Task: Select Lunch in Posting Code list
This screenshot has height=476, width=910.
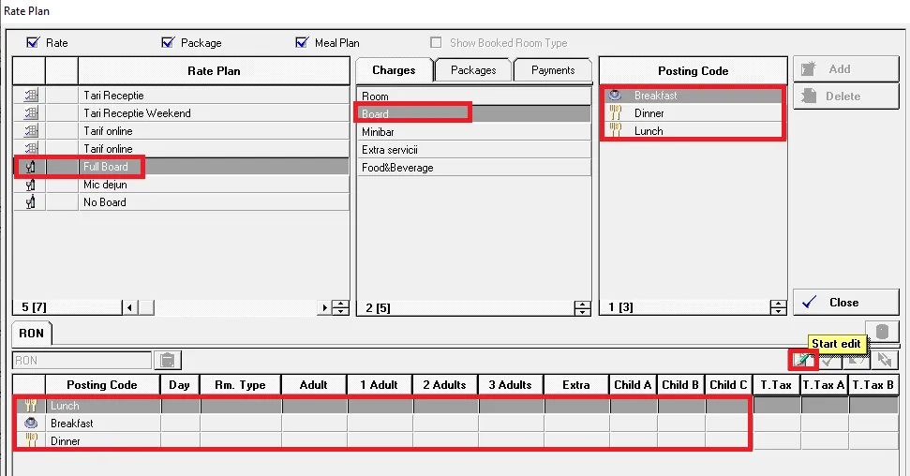Action: point(693,131)
